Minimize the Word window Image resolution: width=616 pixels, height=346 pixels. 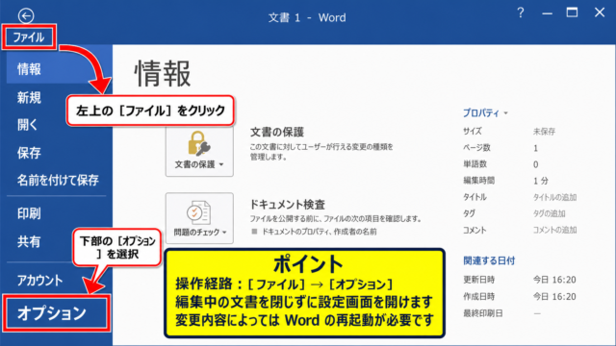click(x=547, y=13)
